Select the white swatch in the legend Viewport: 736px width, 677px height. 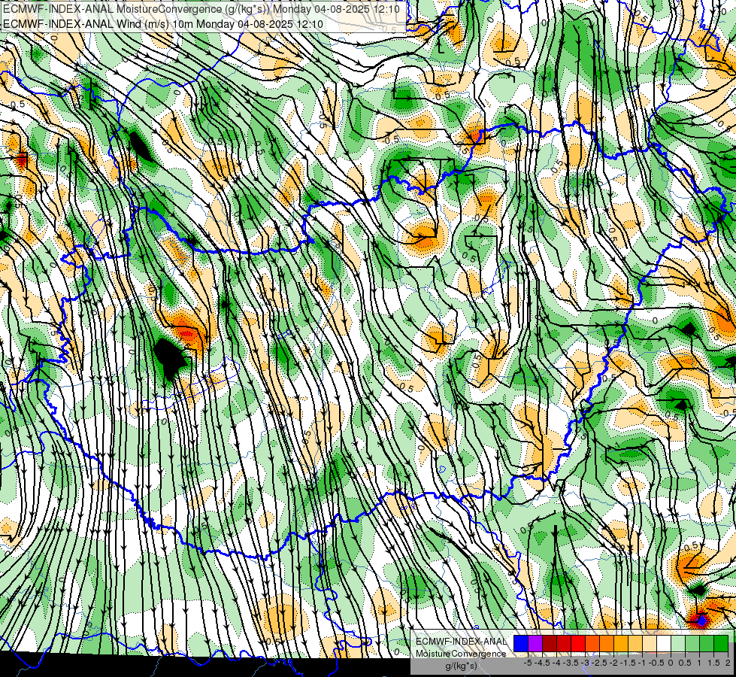point(664,644)
